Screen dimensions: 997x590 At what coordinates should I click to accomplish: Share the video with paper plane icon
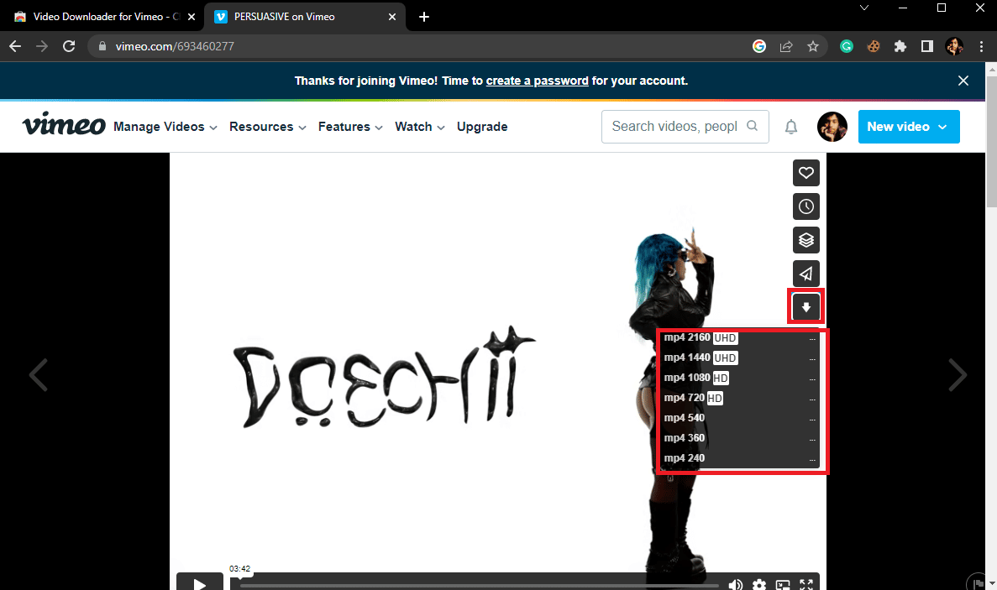click(805, 274)
